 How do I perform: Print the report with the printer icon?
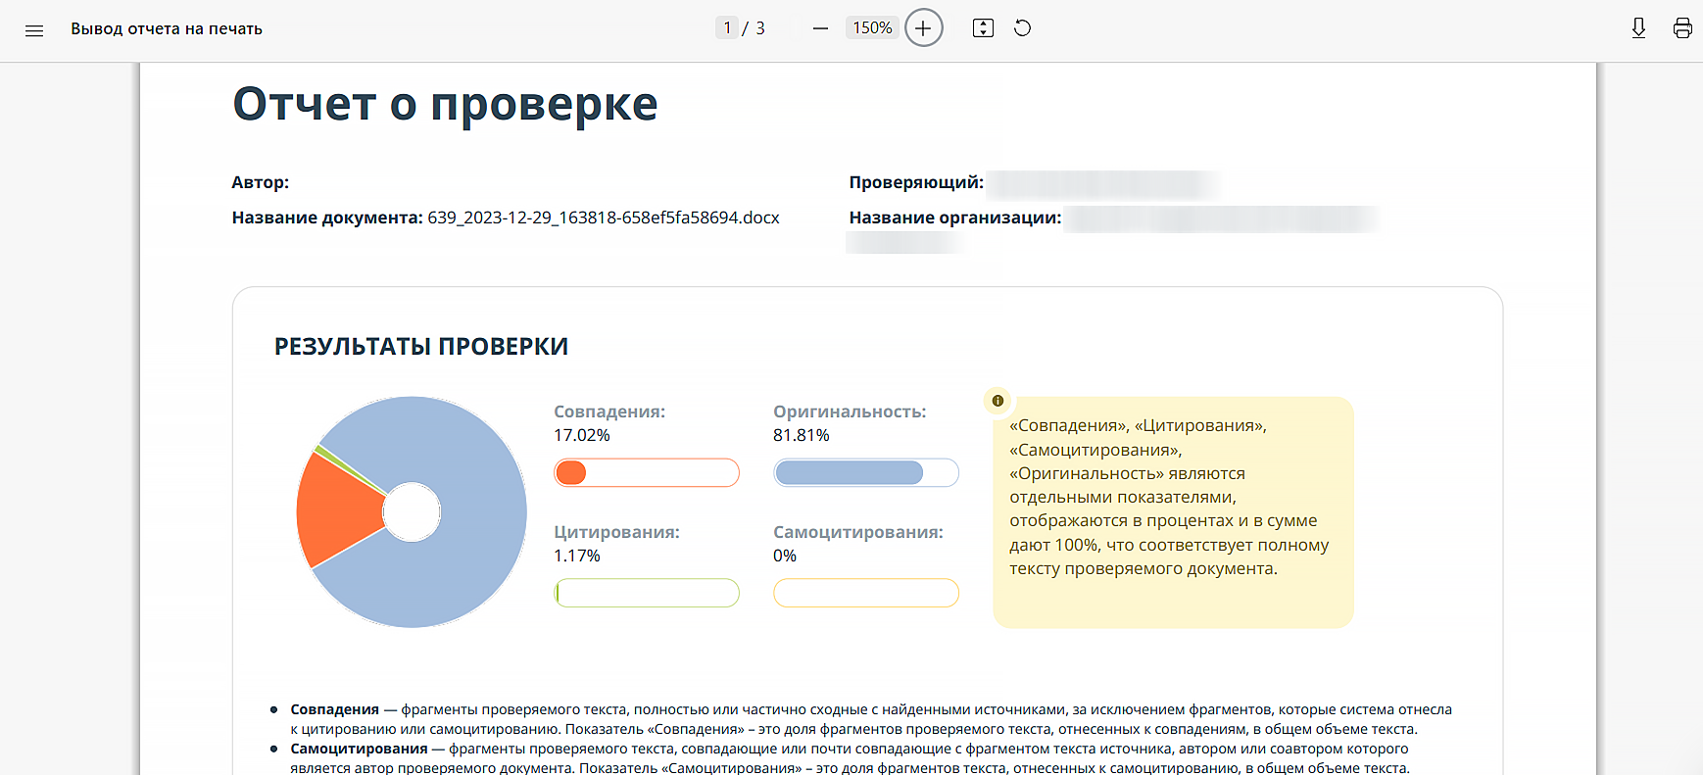tap(1682, 28)
